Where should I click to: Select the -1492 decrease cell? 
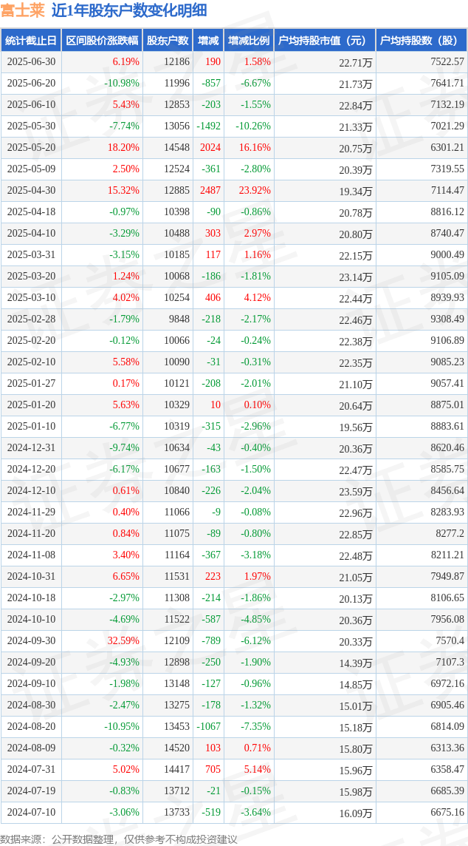point(208,126)
